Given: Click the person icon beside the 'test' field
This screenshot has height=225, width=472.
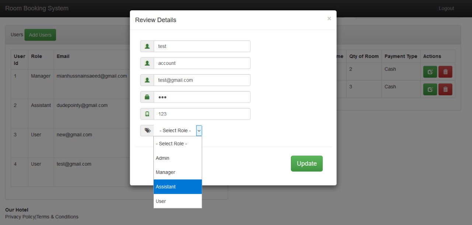Looking at the screenshot, I should click(x=147, y=46).
